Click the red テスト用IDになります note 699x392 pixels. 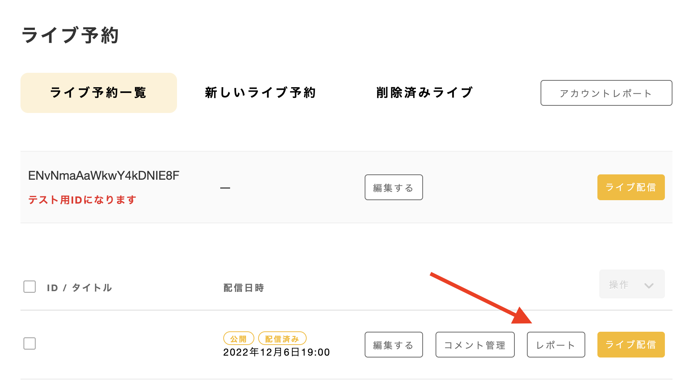(82, 200)
